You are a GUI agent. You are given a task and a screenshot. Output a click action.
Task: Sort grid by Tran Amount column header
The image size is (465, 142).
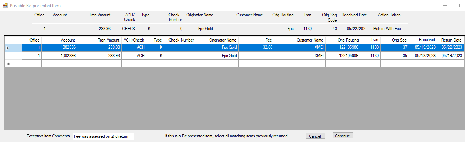(99, 40)
